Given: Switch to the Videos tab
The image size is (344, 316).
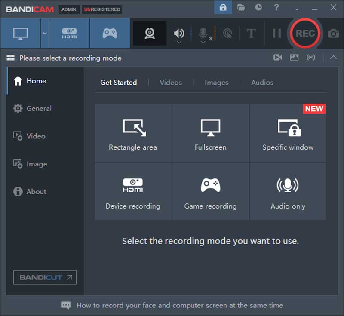Looking at the screenshot, I should [171, 83].
